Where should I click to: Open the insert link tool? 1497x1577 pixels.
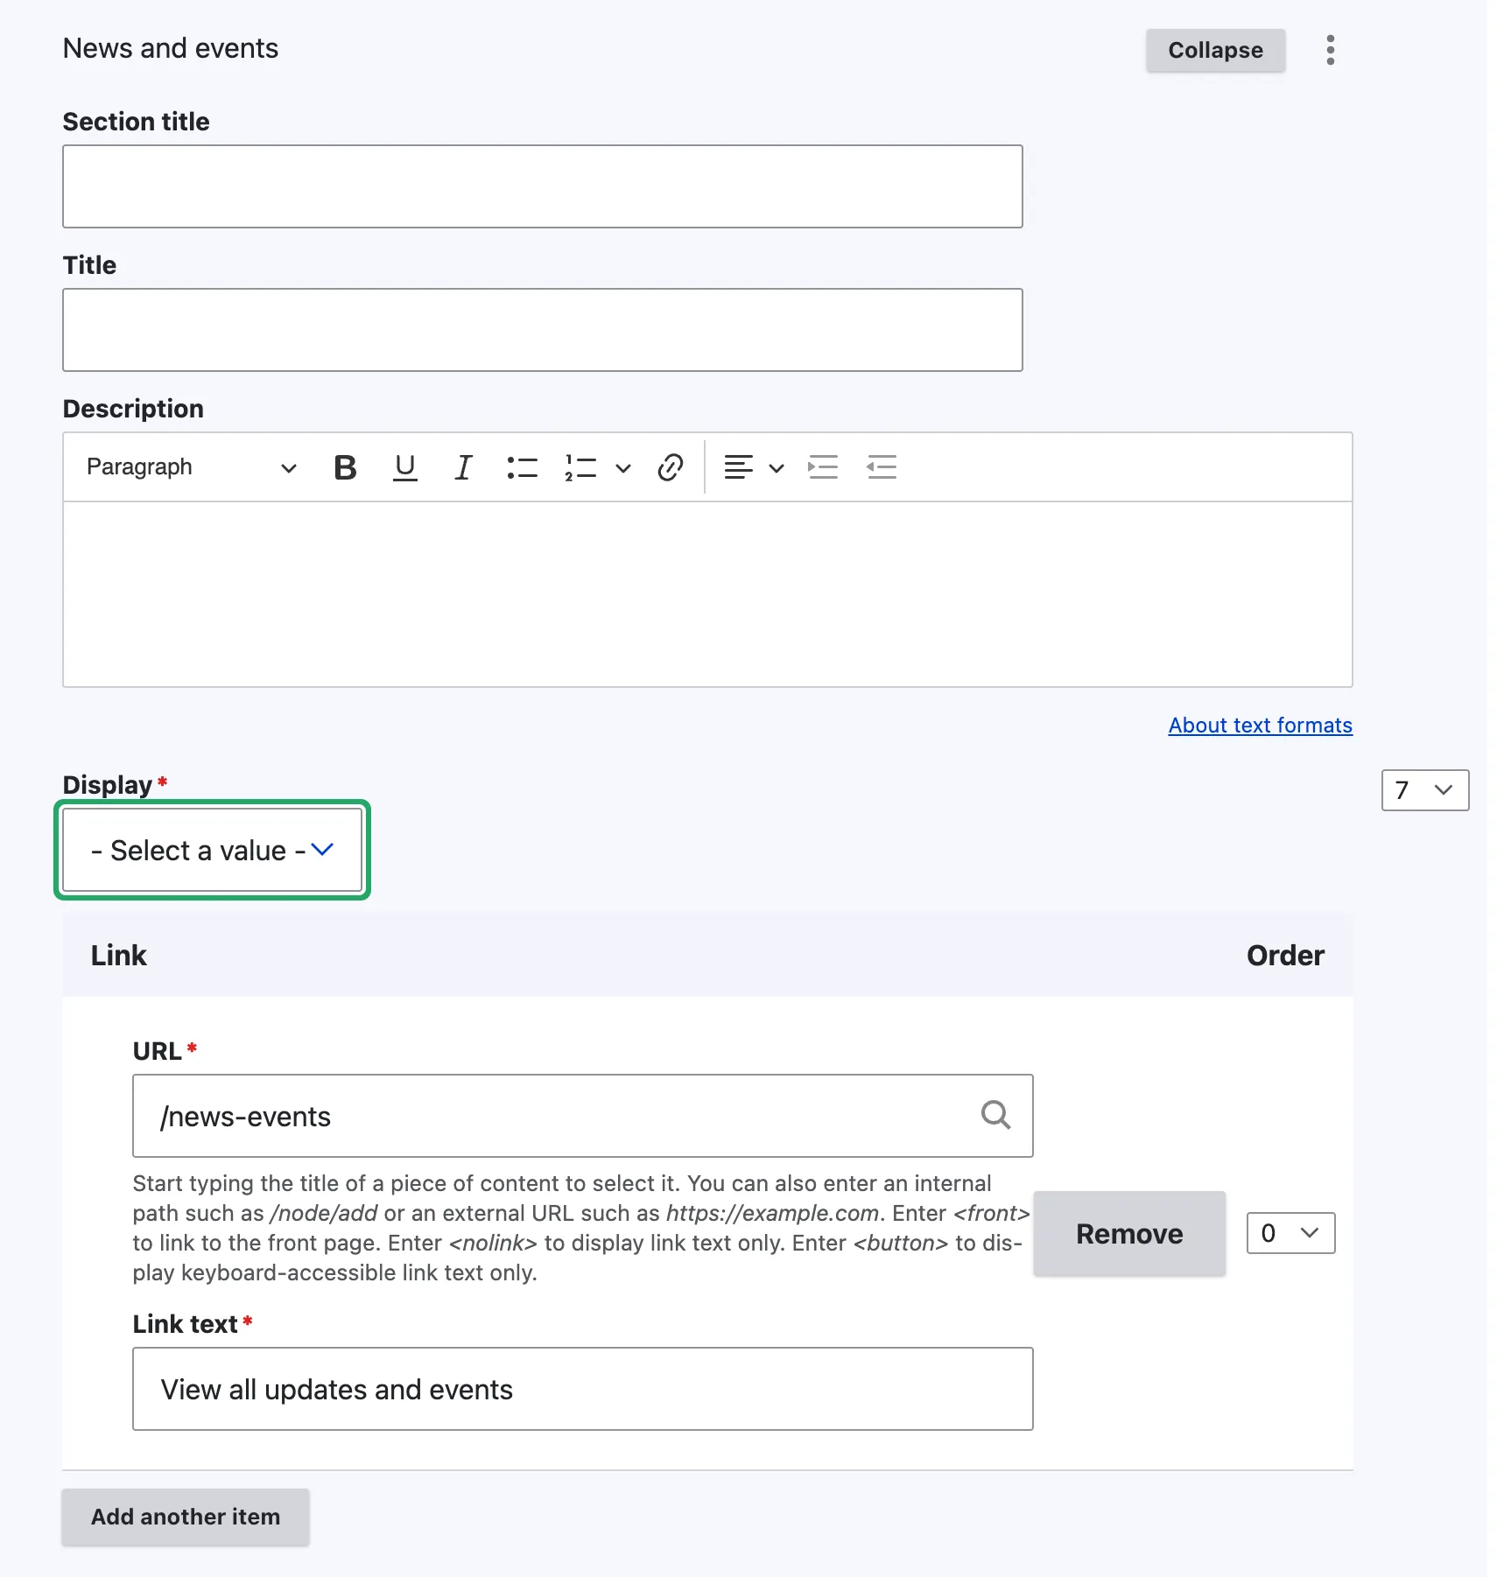pyautogui.click(x=670, y=467)
